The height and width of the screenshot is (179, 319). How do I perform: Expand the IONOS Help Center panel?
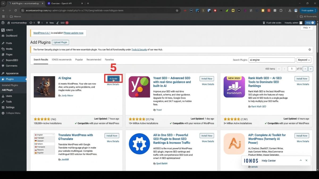[x=301, y=160]
